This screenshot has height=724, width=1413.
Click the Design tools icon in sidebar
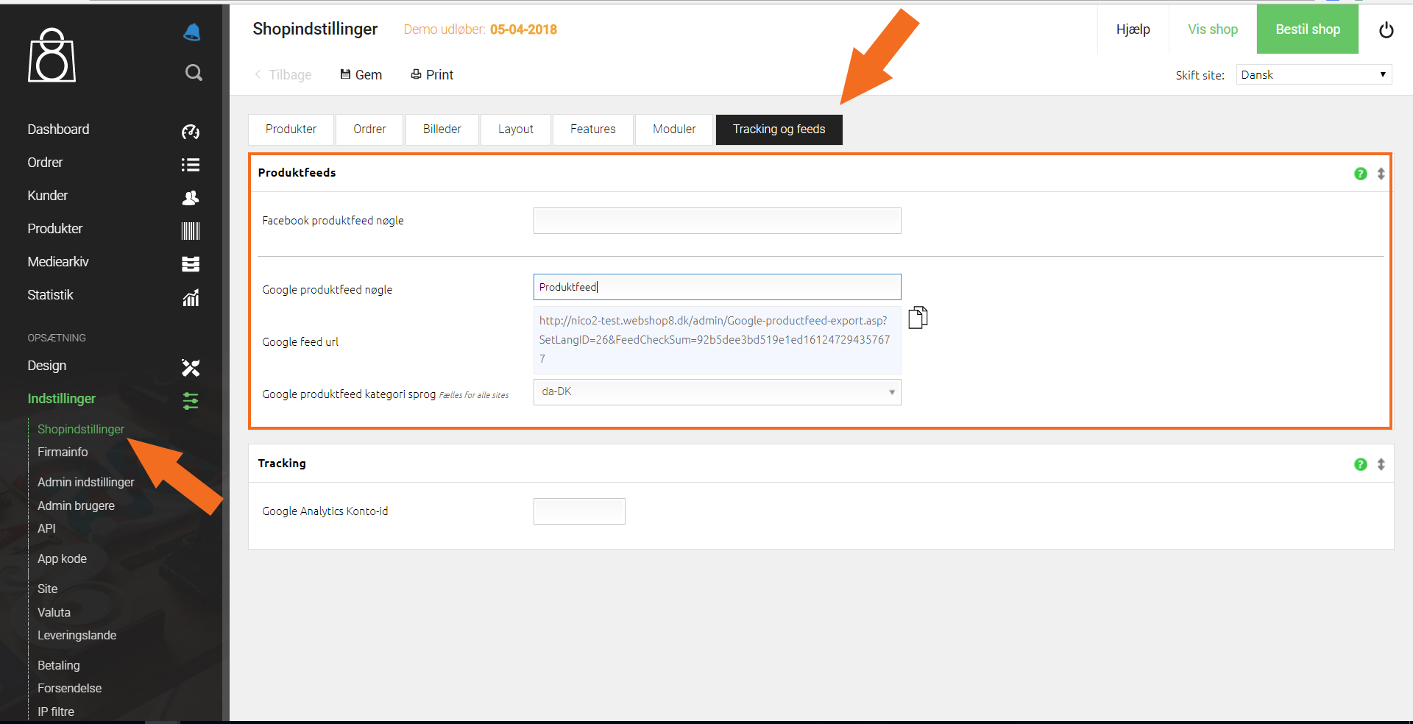pos(191,367)
